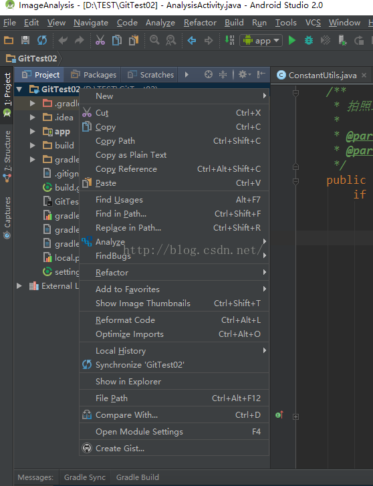
Task: Click the Redo arrow icon
Action: point(80,40)
